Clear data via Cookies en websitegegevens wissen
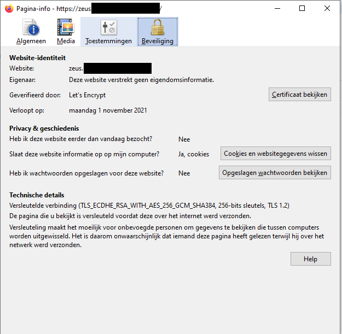 tap(275, 154)
